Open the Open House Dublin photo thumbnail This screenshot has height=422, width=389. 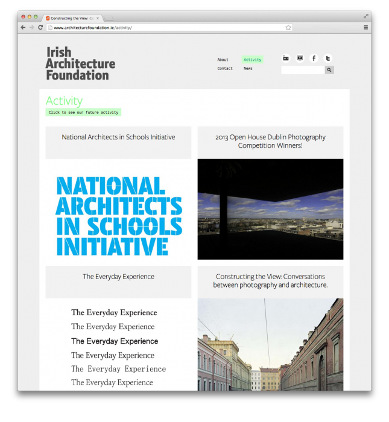(x=270, y=209)
